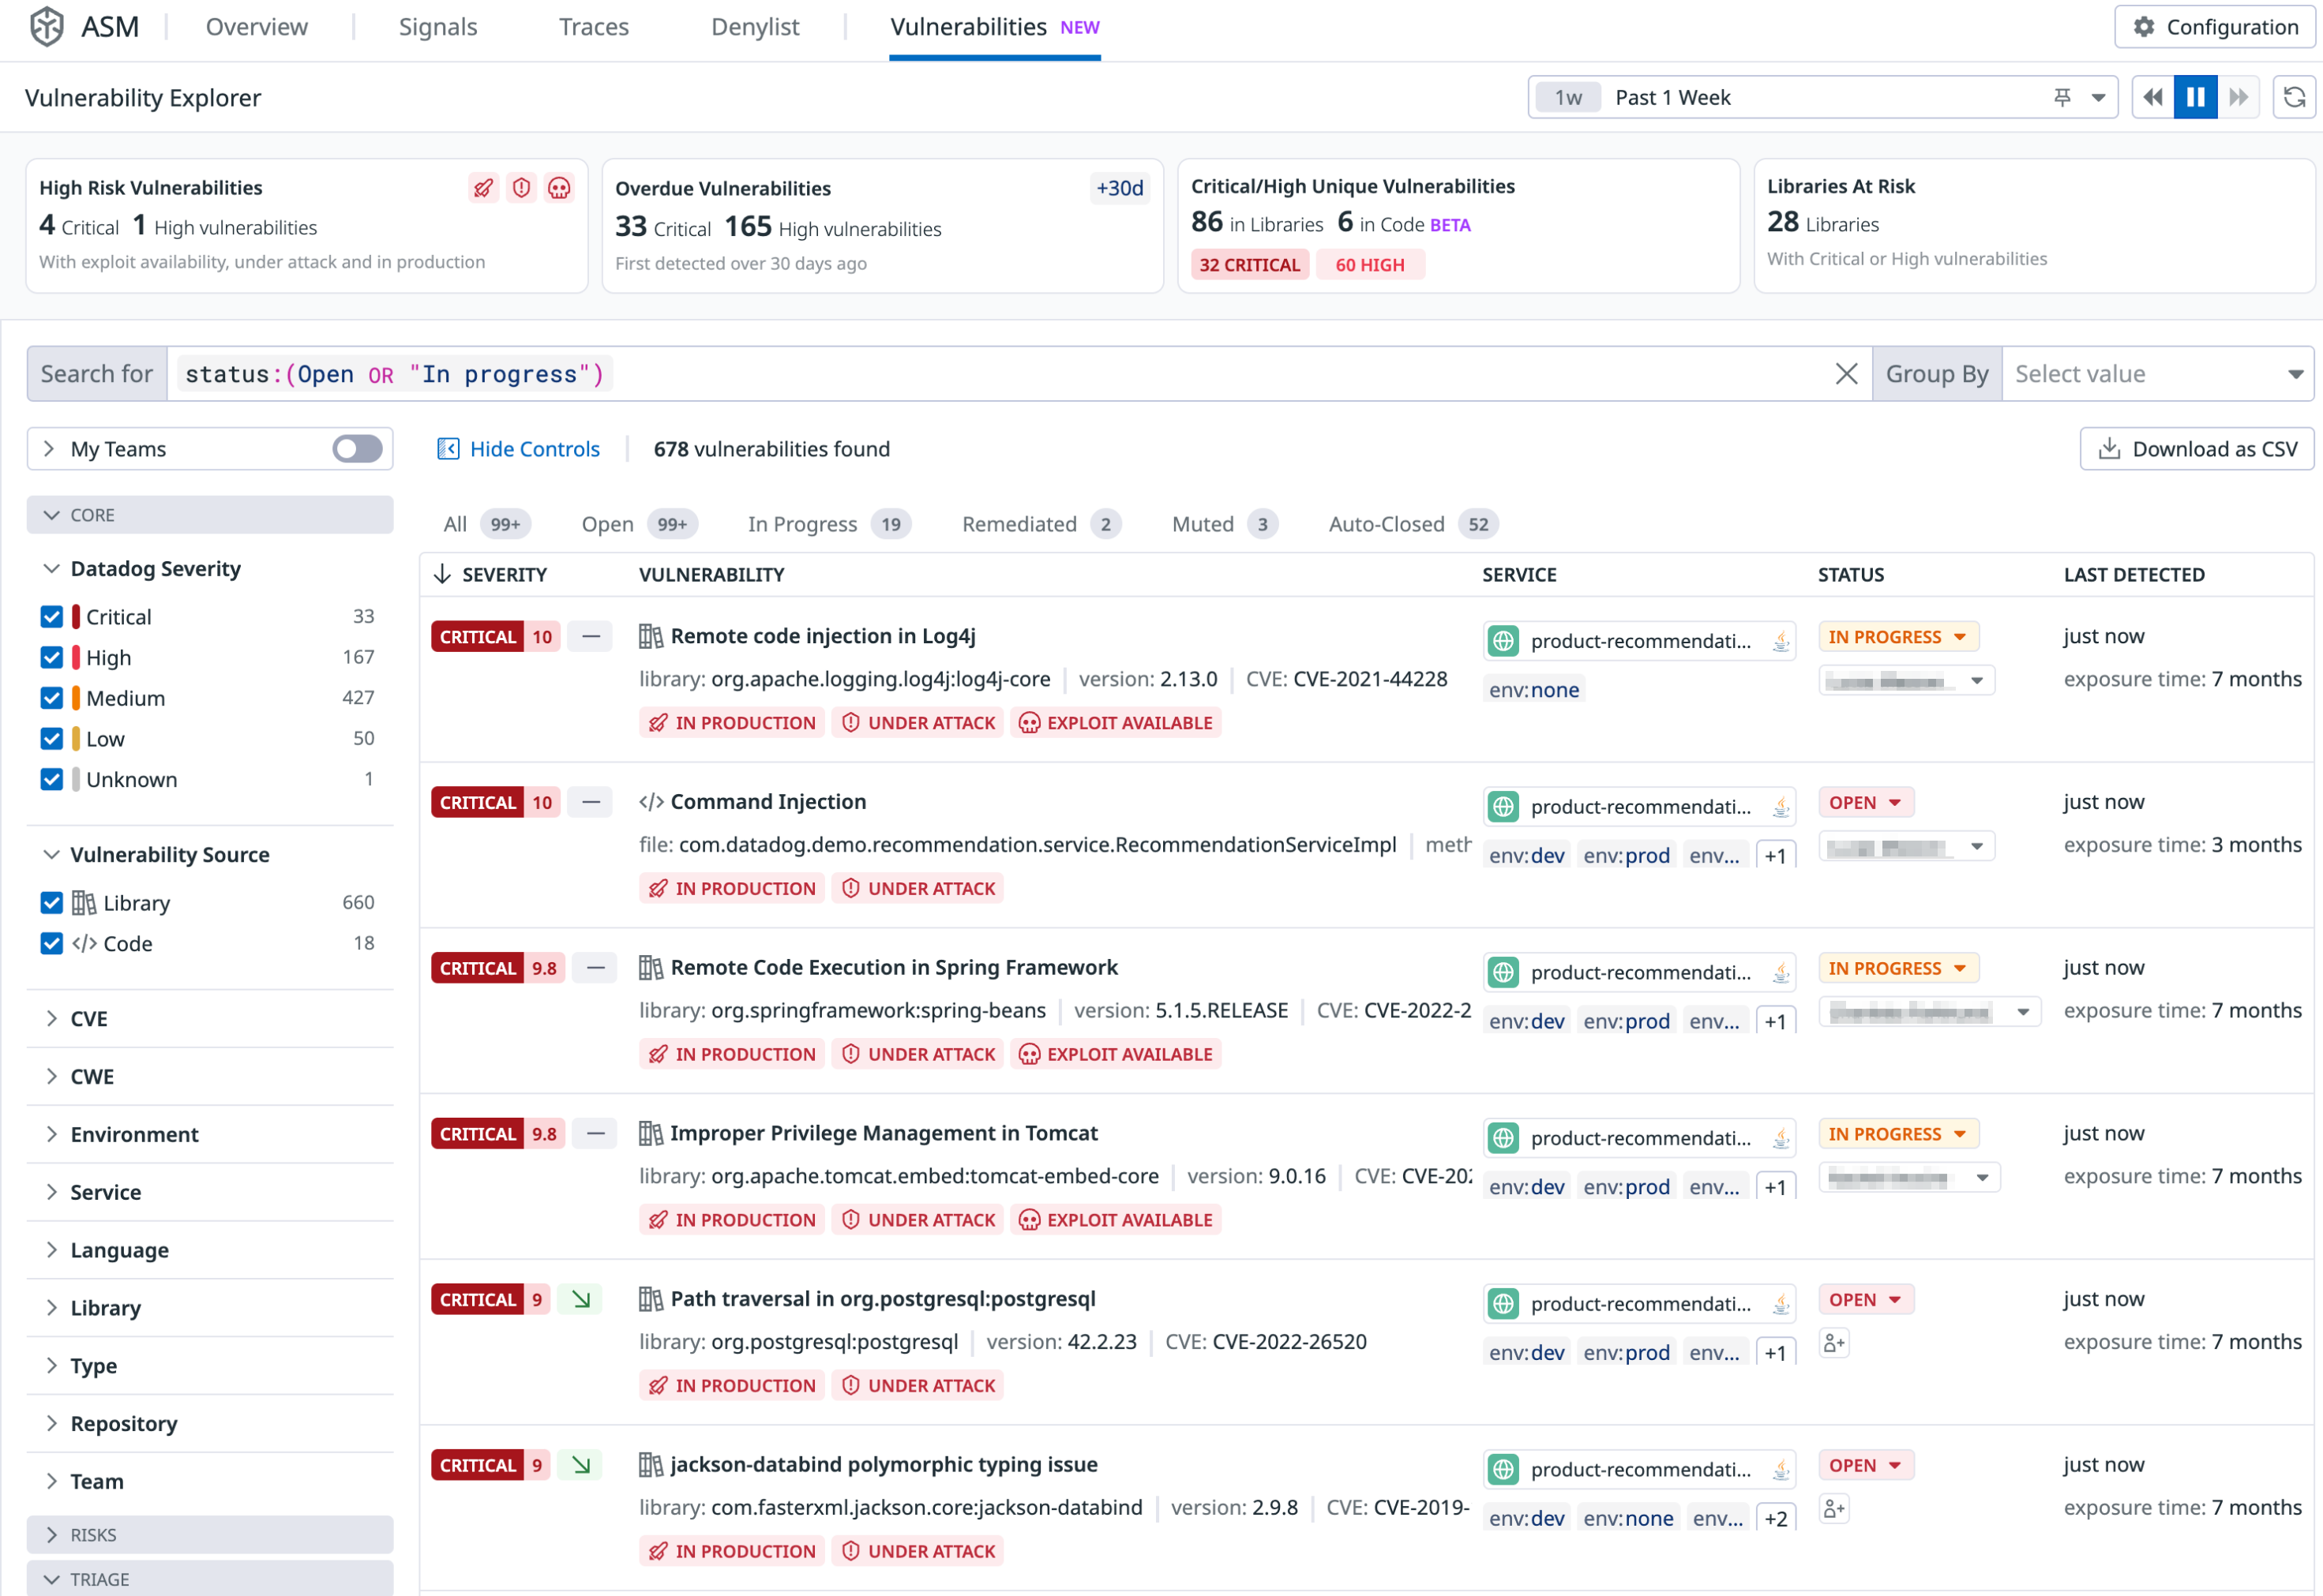Open the Group By select value dropdown
The image size is (2323, 1596).
click(2157, 374)
